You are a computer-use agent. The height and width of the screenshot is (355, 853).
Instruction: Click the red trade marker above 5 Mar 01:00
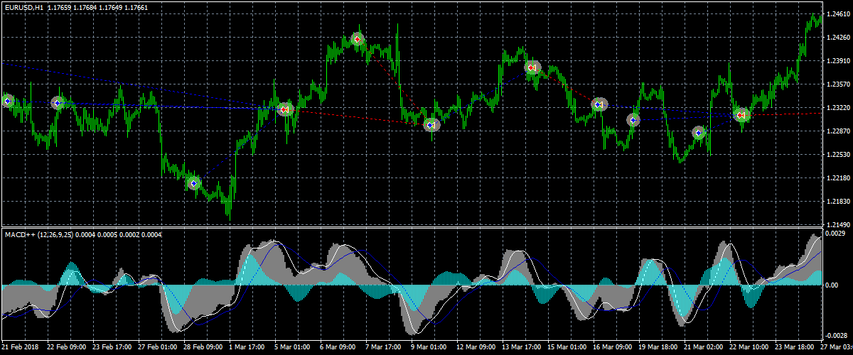coord(285,109)
